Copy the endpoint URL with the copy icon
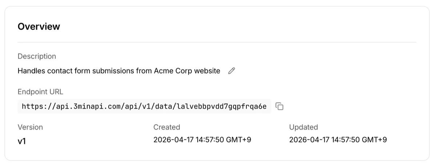This screenshot has height=166, width=436. coord(279,106)
